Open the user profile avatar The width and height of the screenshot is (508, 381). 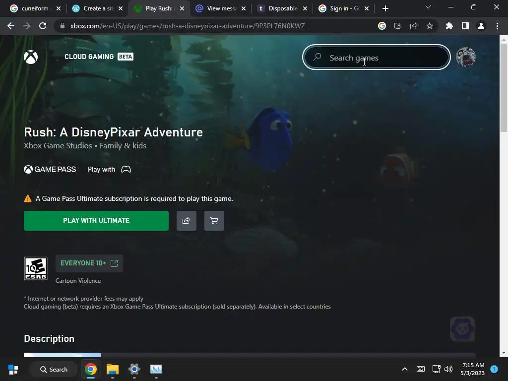[465, 57]
